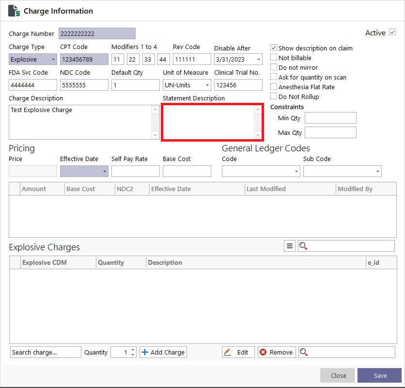Click the Clinical Trial No. field
405x388 pixels.
238,85
